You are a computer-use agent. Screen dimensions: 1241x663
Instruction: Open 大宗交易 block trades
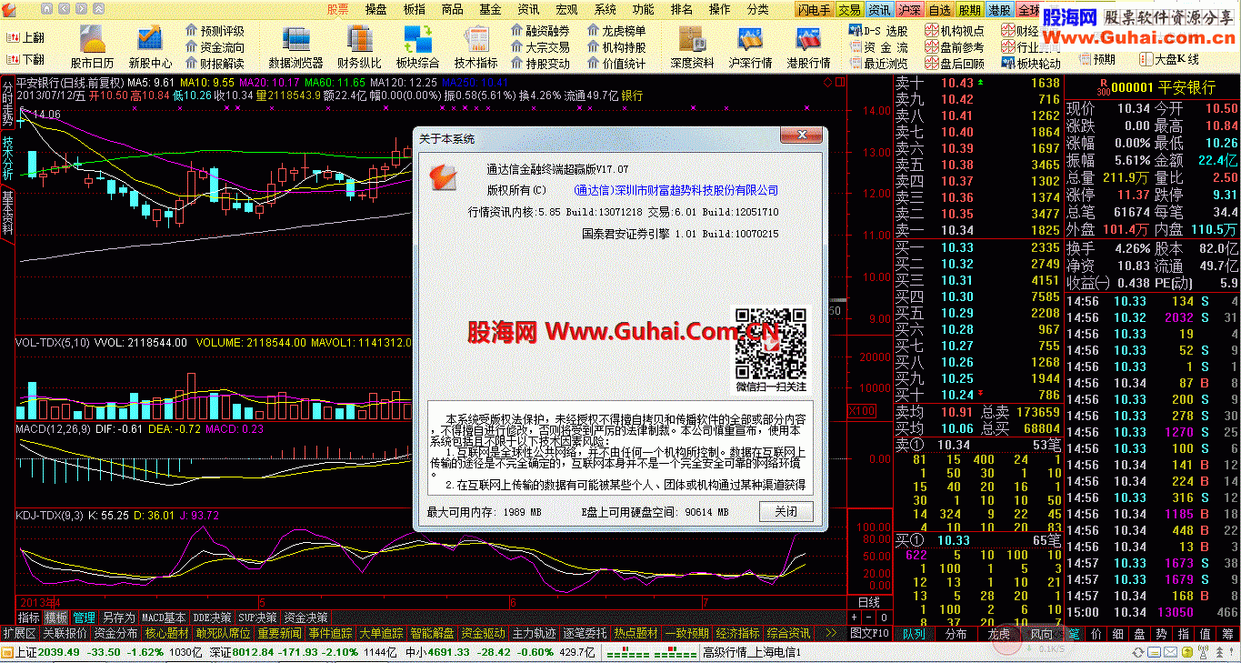(540, 47)
